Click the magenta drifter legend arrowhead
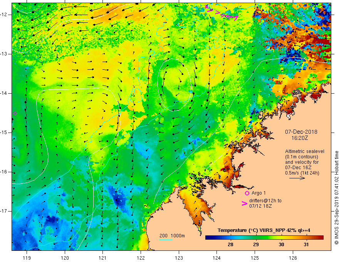Image resolution: width=339 pixels, height=262 pixels. 245,203
